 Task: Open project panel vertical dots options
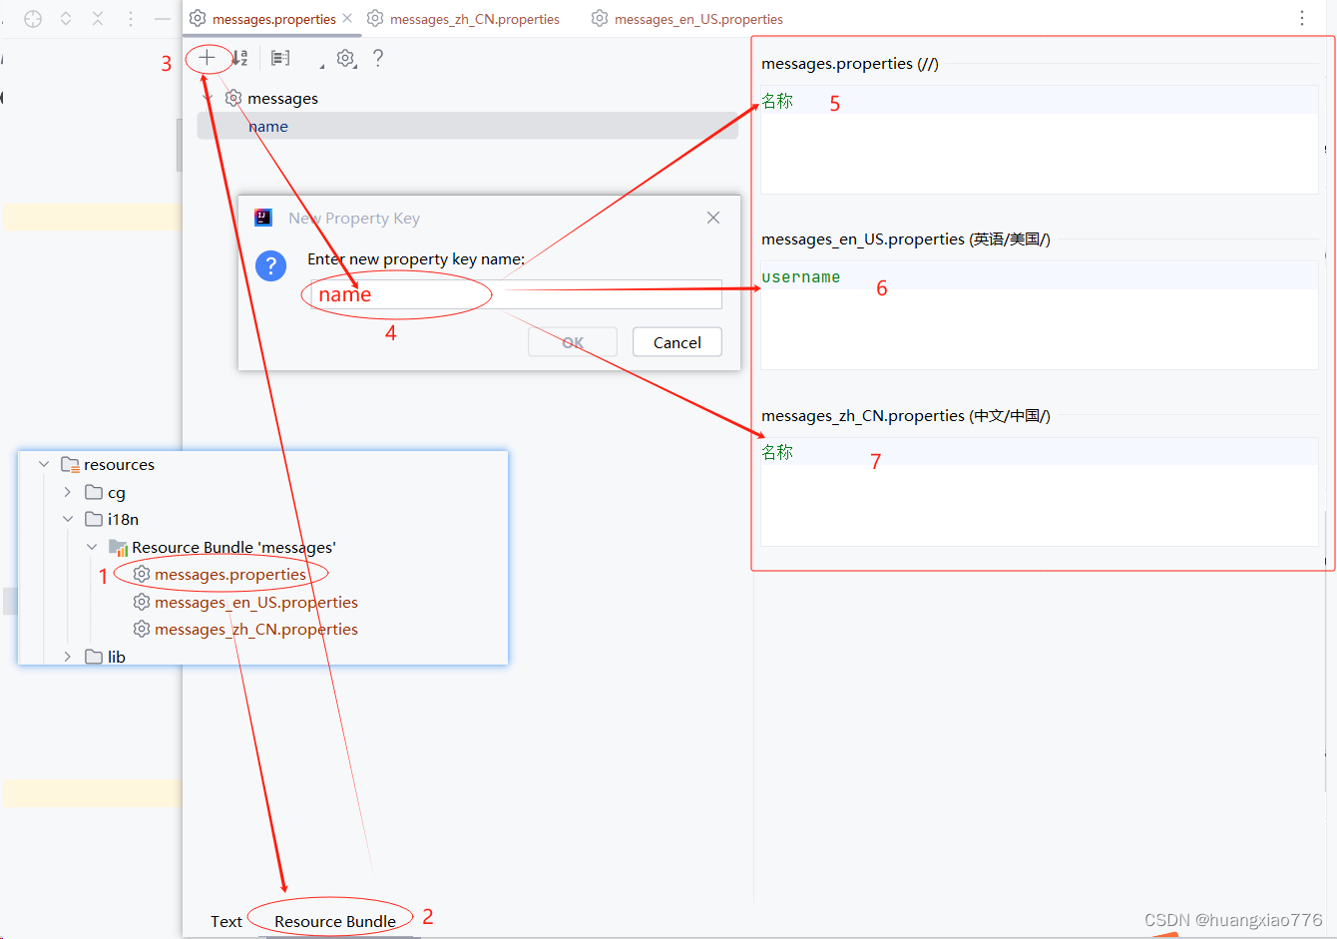[131, 19]
